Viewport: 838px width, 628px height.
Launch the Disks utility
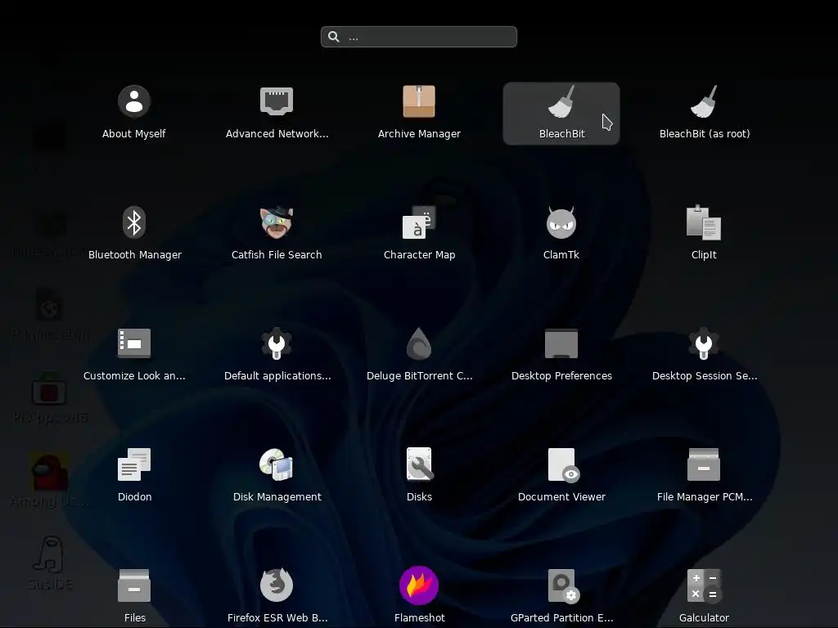pyautogui.click(x=419, y=476)
